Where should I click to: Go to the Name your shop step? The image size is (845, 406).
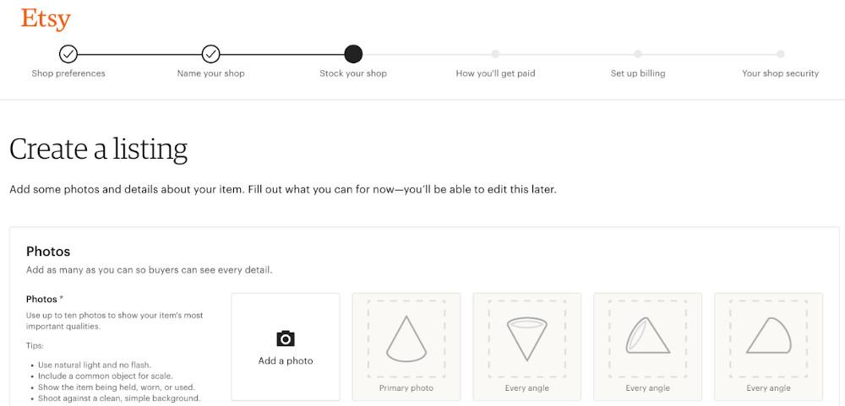pos(211,73)
